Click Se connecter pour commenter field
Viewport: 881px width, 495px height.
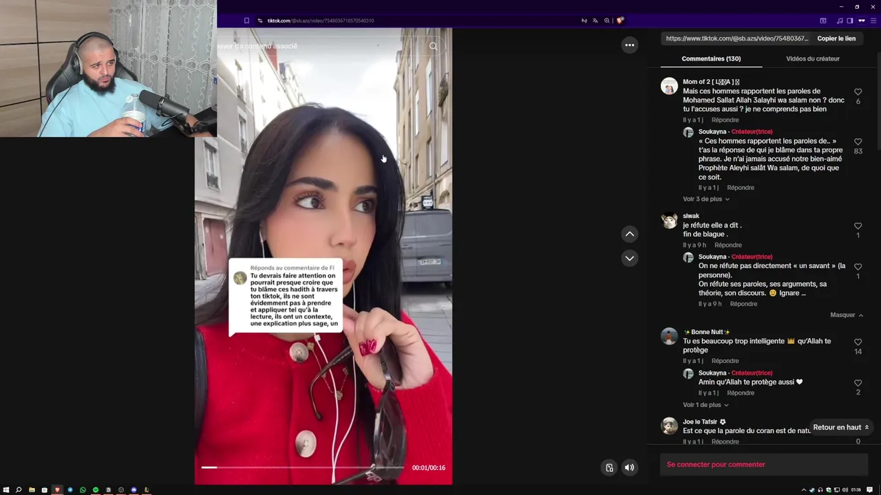point(764,465)
